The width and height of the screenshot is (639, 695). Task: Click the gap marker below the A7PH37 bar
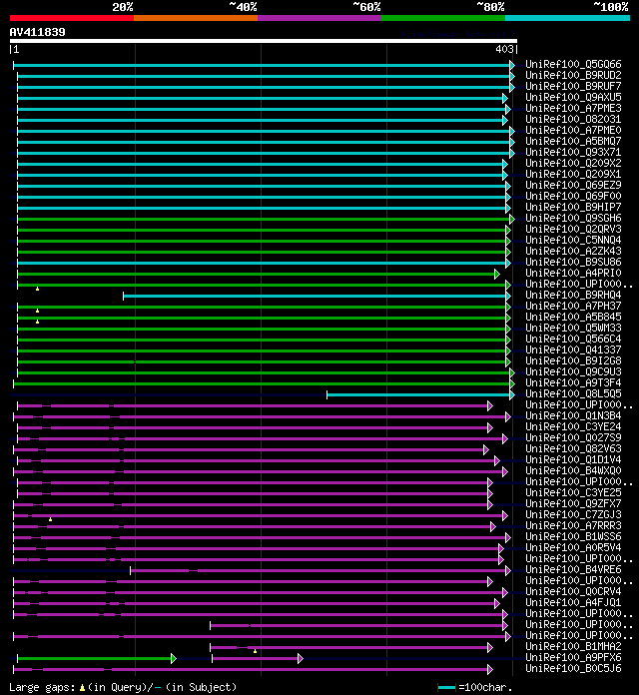[38, 311]
